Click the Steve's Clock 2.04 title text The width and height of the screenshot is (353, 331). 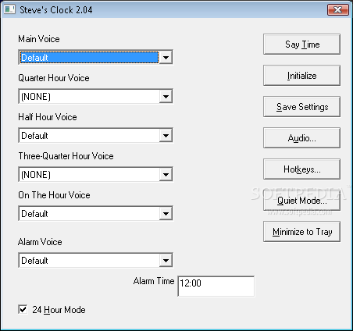(x=56, y=10)
